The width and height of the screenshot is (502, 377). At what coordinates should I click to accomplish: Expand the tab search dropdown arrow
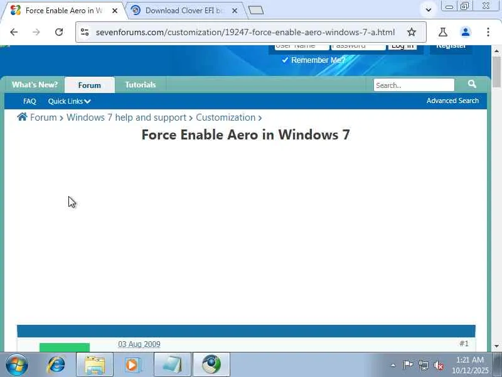point(429,10)
